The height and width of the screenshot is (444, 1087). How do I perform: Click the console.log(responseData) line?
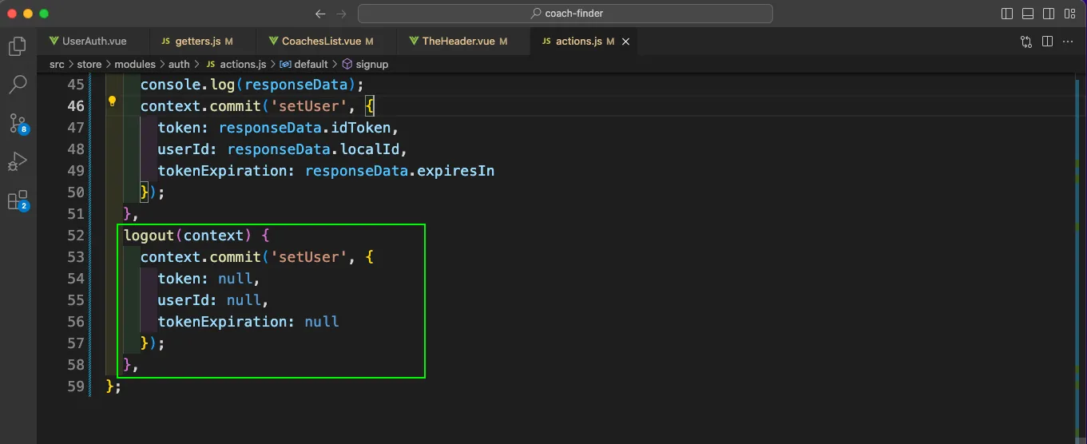(x=252, y=85)
